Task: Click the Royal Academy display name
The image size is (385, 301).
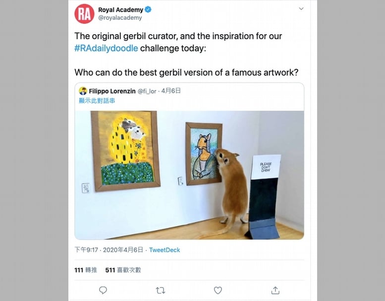Action: (120, 9)
